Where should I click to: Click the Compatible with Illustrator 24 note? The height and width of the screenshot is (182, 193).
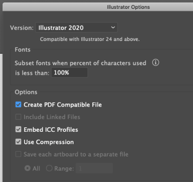[90, 39]
